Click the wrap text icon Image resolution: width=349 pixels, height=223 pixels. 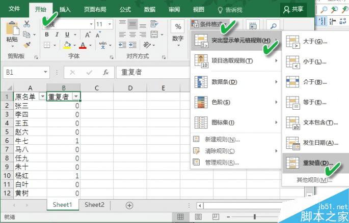pos(154,24)
